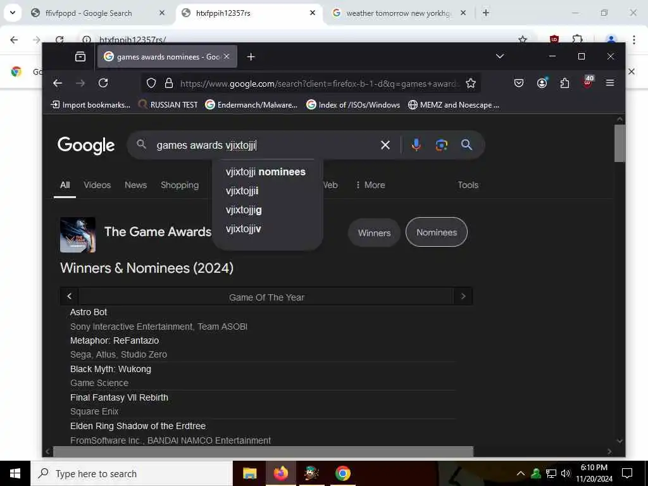Open the notification center icon

(x=627, y=473)
